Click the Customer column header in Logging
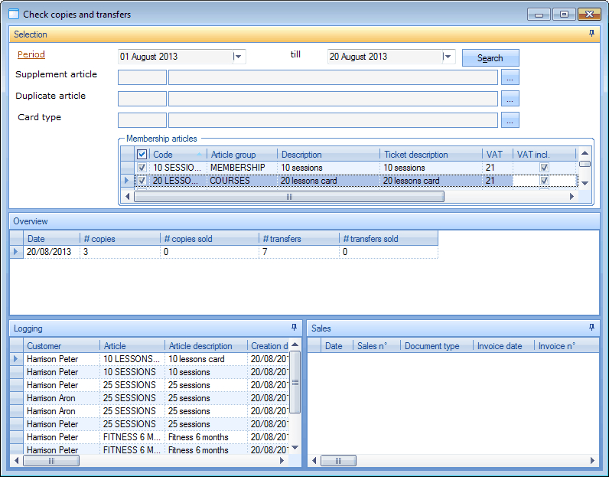This screenshot has height=477, width=609. pos(61,346)
